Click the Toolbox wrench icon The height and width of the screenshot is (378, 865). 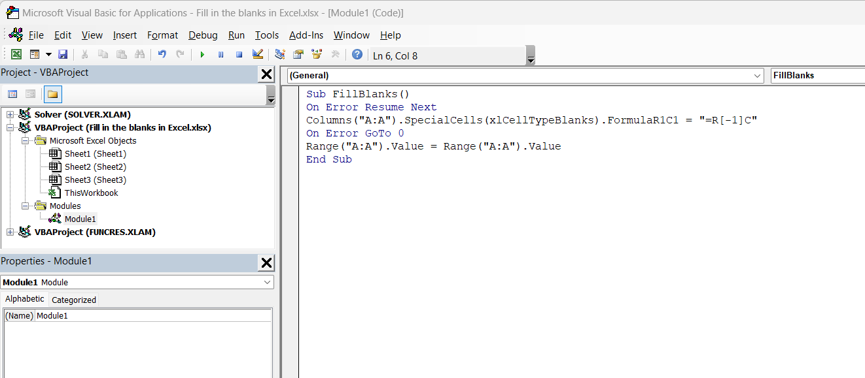[335, 55]
